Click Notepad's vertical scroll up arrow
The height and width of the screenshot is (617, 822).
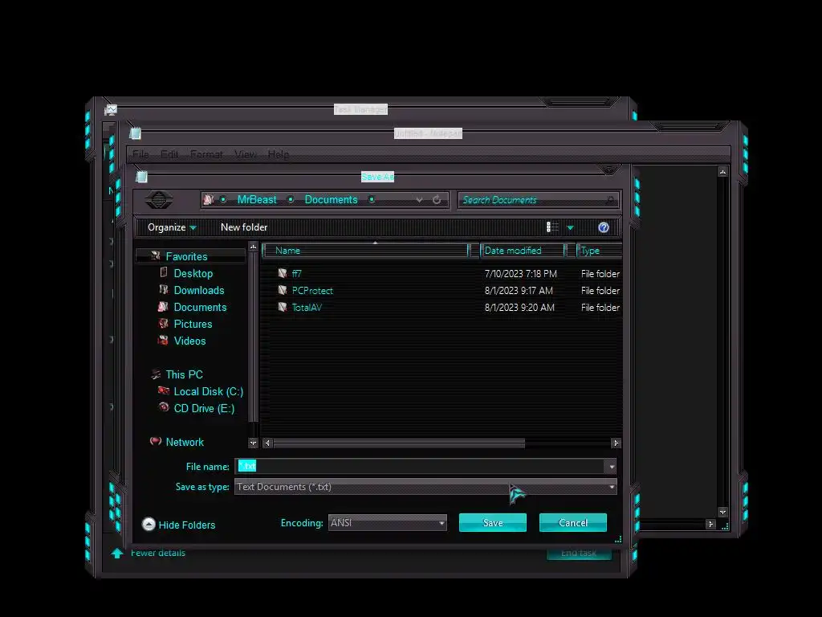(x=722, y=172)
